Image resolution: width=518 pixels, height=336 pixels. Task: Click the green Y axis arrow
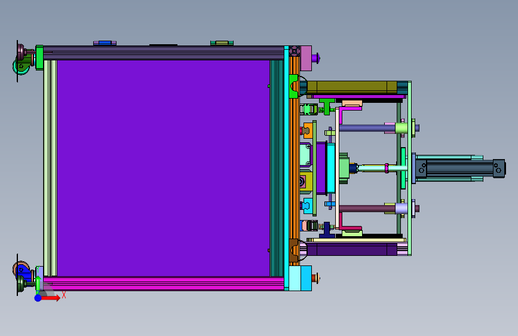tap(38, 284)
